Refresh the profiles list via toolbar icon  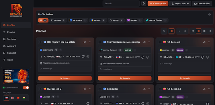193,31
